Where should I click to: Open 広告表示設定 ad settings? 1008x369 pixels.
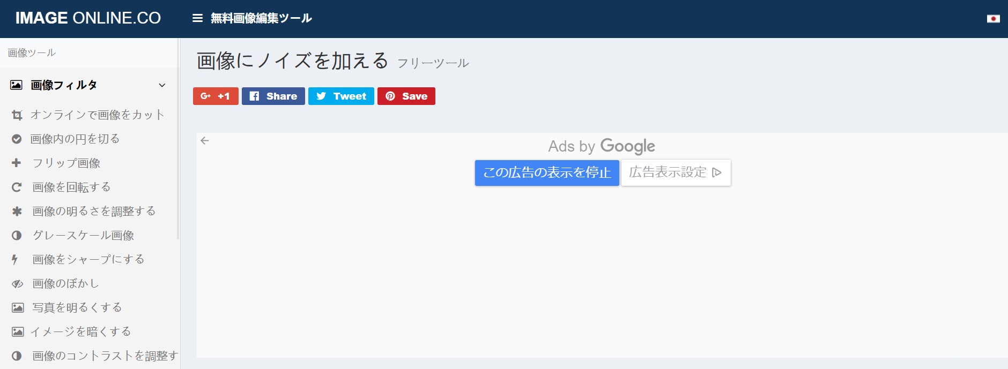point(676,172)
